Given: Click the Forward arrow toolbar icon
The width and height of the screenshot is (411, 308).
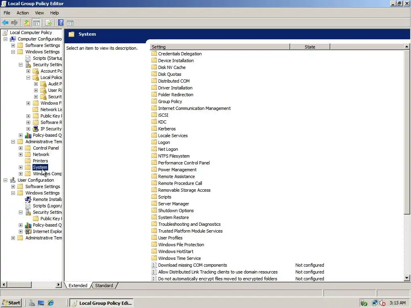Looking at the screenshot, I should 15,23.
